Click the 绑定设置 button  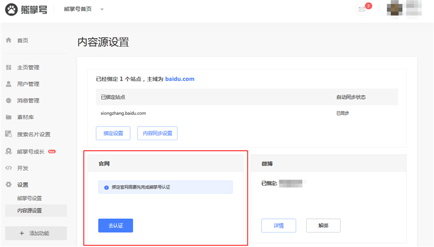click(x=113, y=133)
